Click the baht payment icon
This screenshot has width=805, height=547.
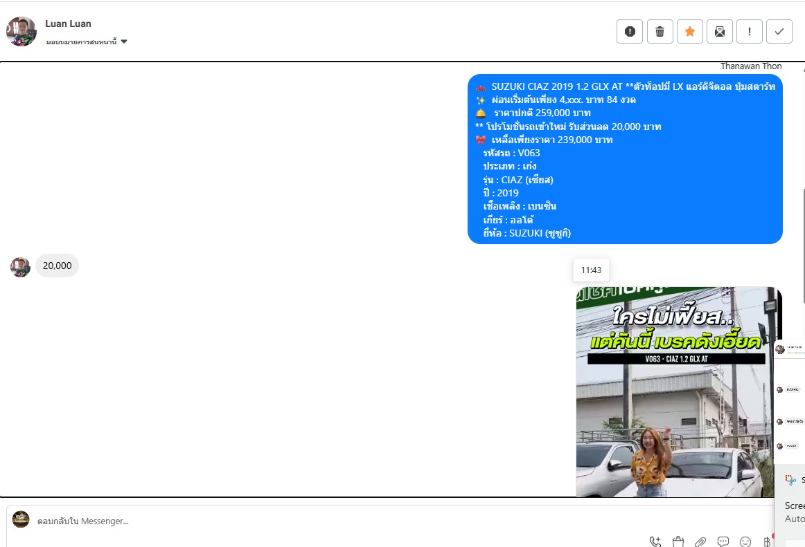(x=767, y=541)
